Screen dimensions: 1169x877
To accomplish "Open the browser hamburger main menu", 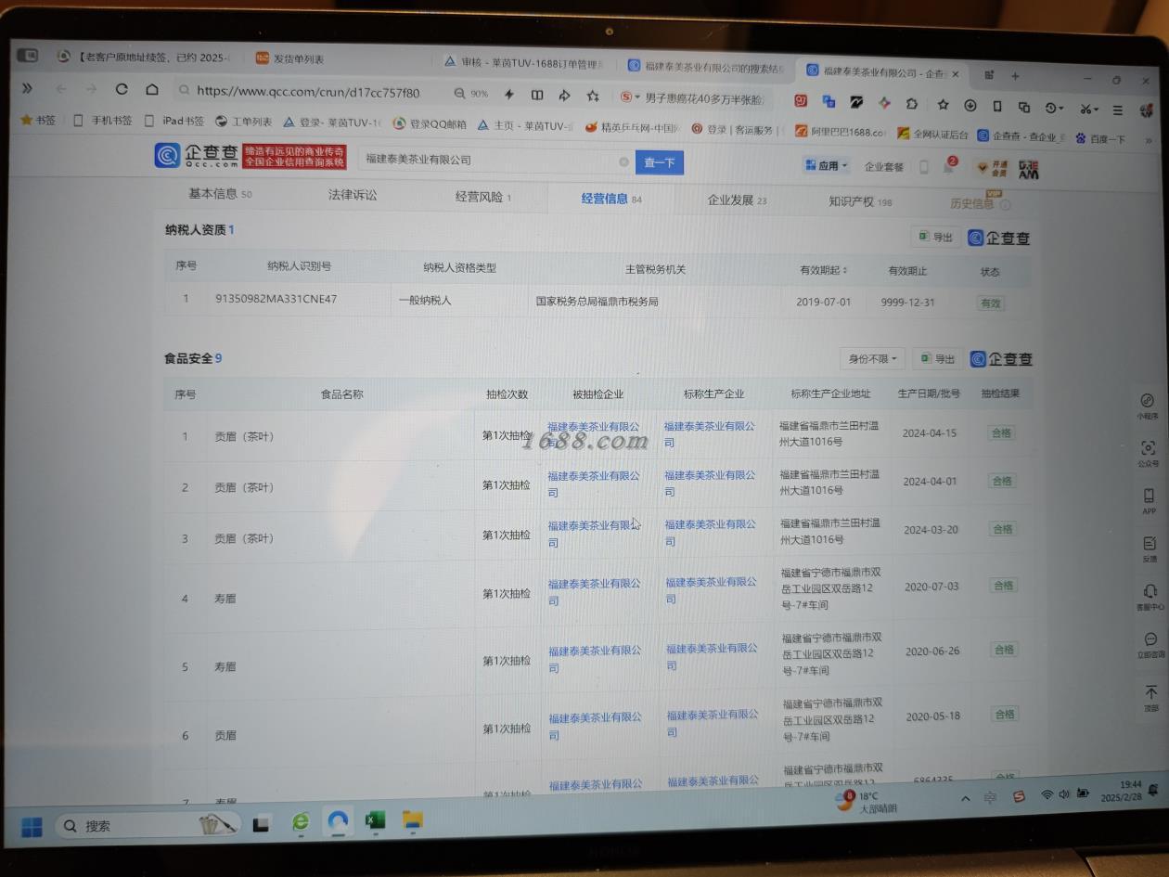I will pyautogui.click(x=1118, y=110).
